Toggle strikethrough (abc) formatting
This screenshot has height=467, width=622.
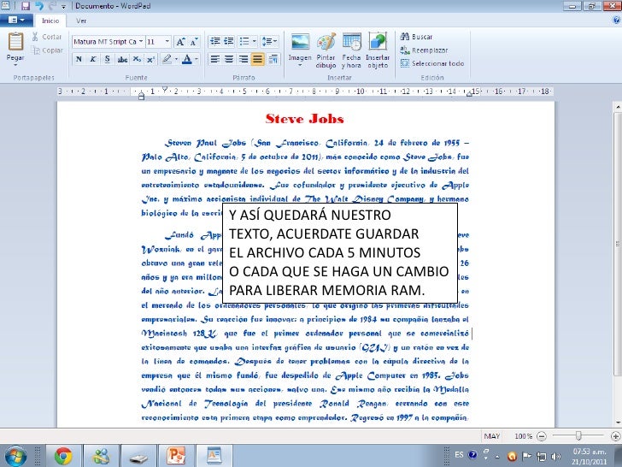click(122, 60)
